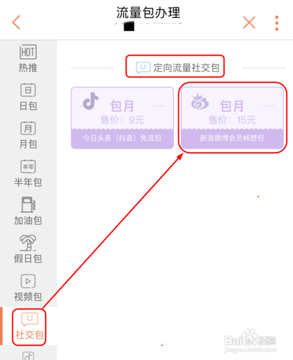Select the HOT 热推 sidebar icon
293x360 pixels.
(28, 52)
